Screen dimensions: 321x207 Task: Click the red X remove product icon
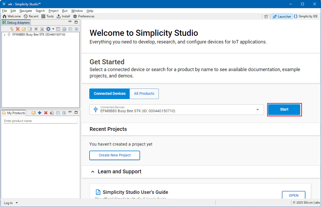click(x=46, y=113)
